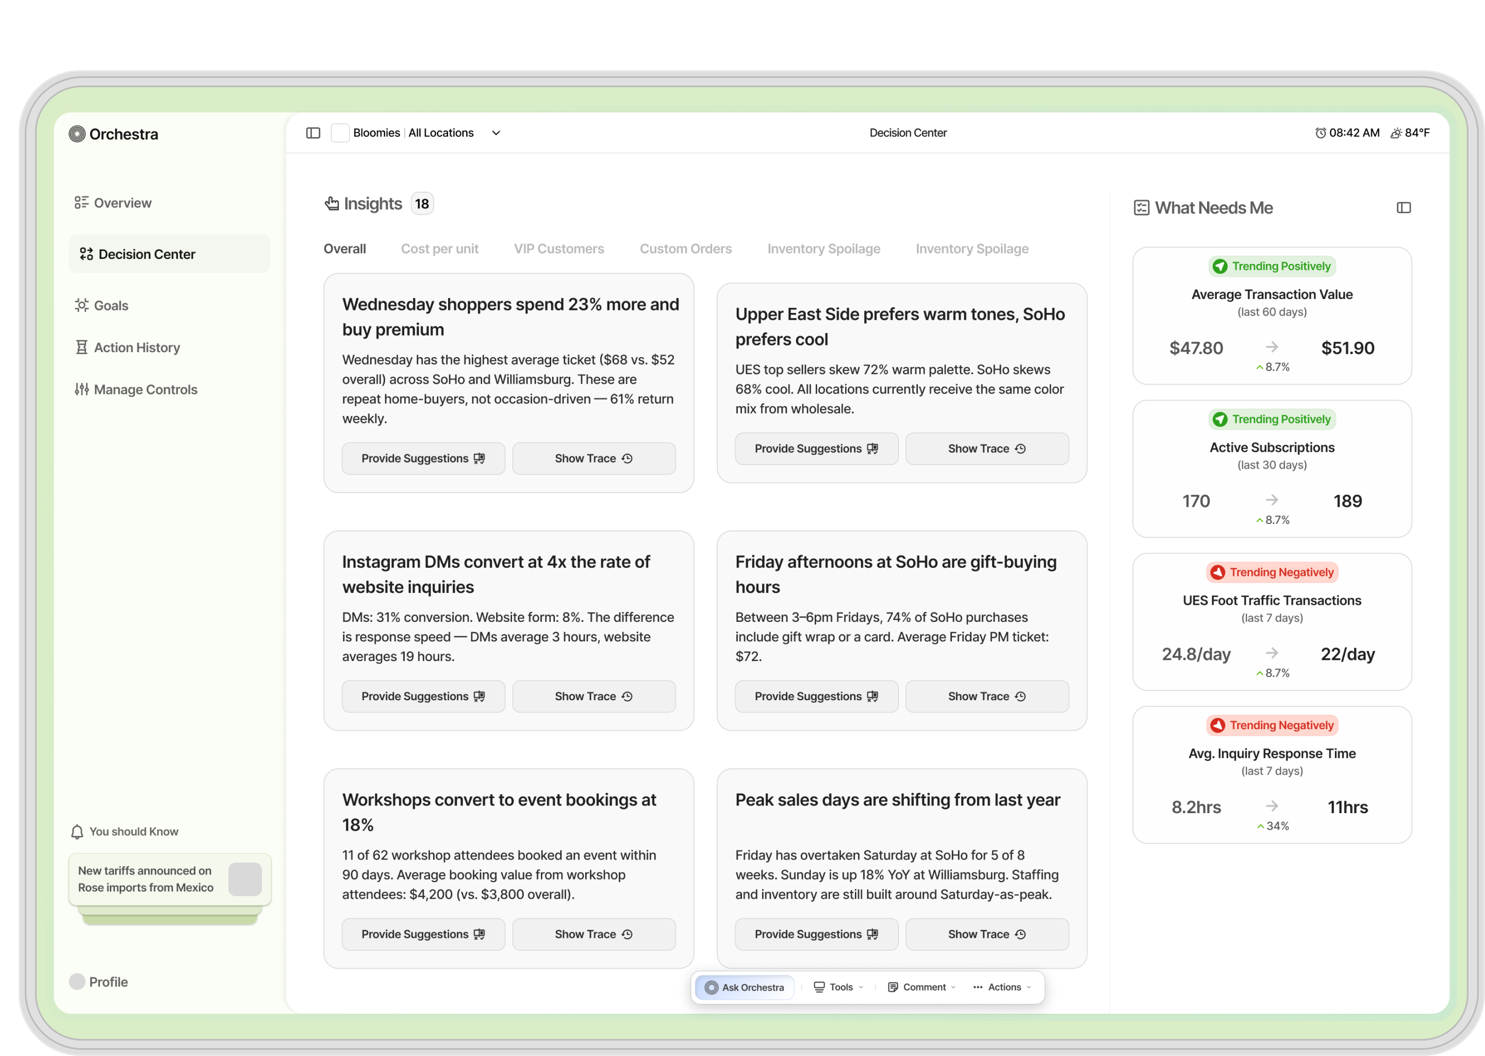Open Profile at the sidebar bottom

(99, 981)
